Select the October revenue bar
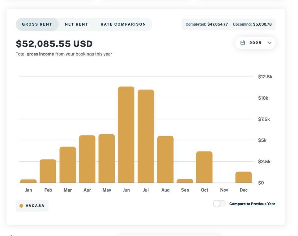 (x=204, y=167)
